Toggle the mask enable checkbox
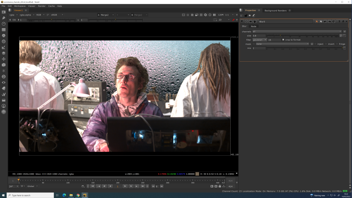 pyautogui.click(x=254, y=44)
